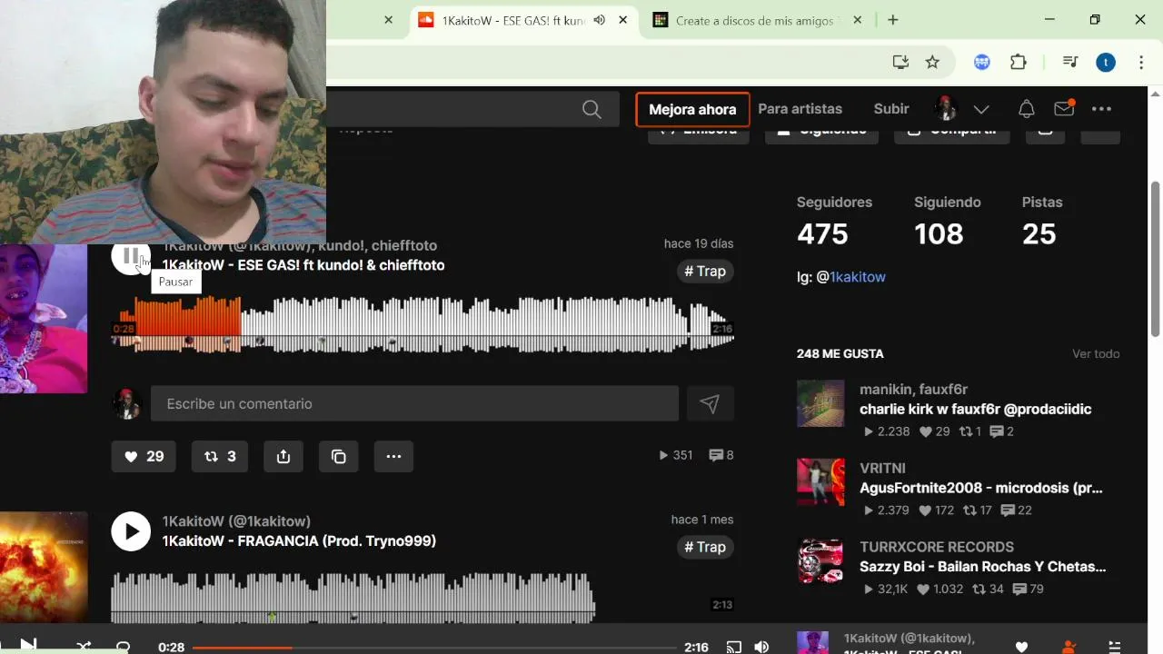Seek within the ESE GAS! waveform
Viewport: 1163px width, 654px height.
click(x=422, y=324)
